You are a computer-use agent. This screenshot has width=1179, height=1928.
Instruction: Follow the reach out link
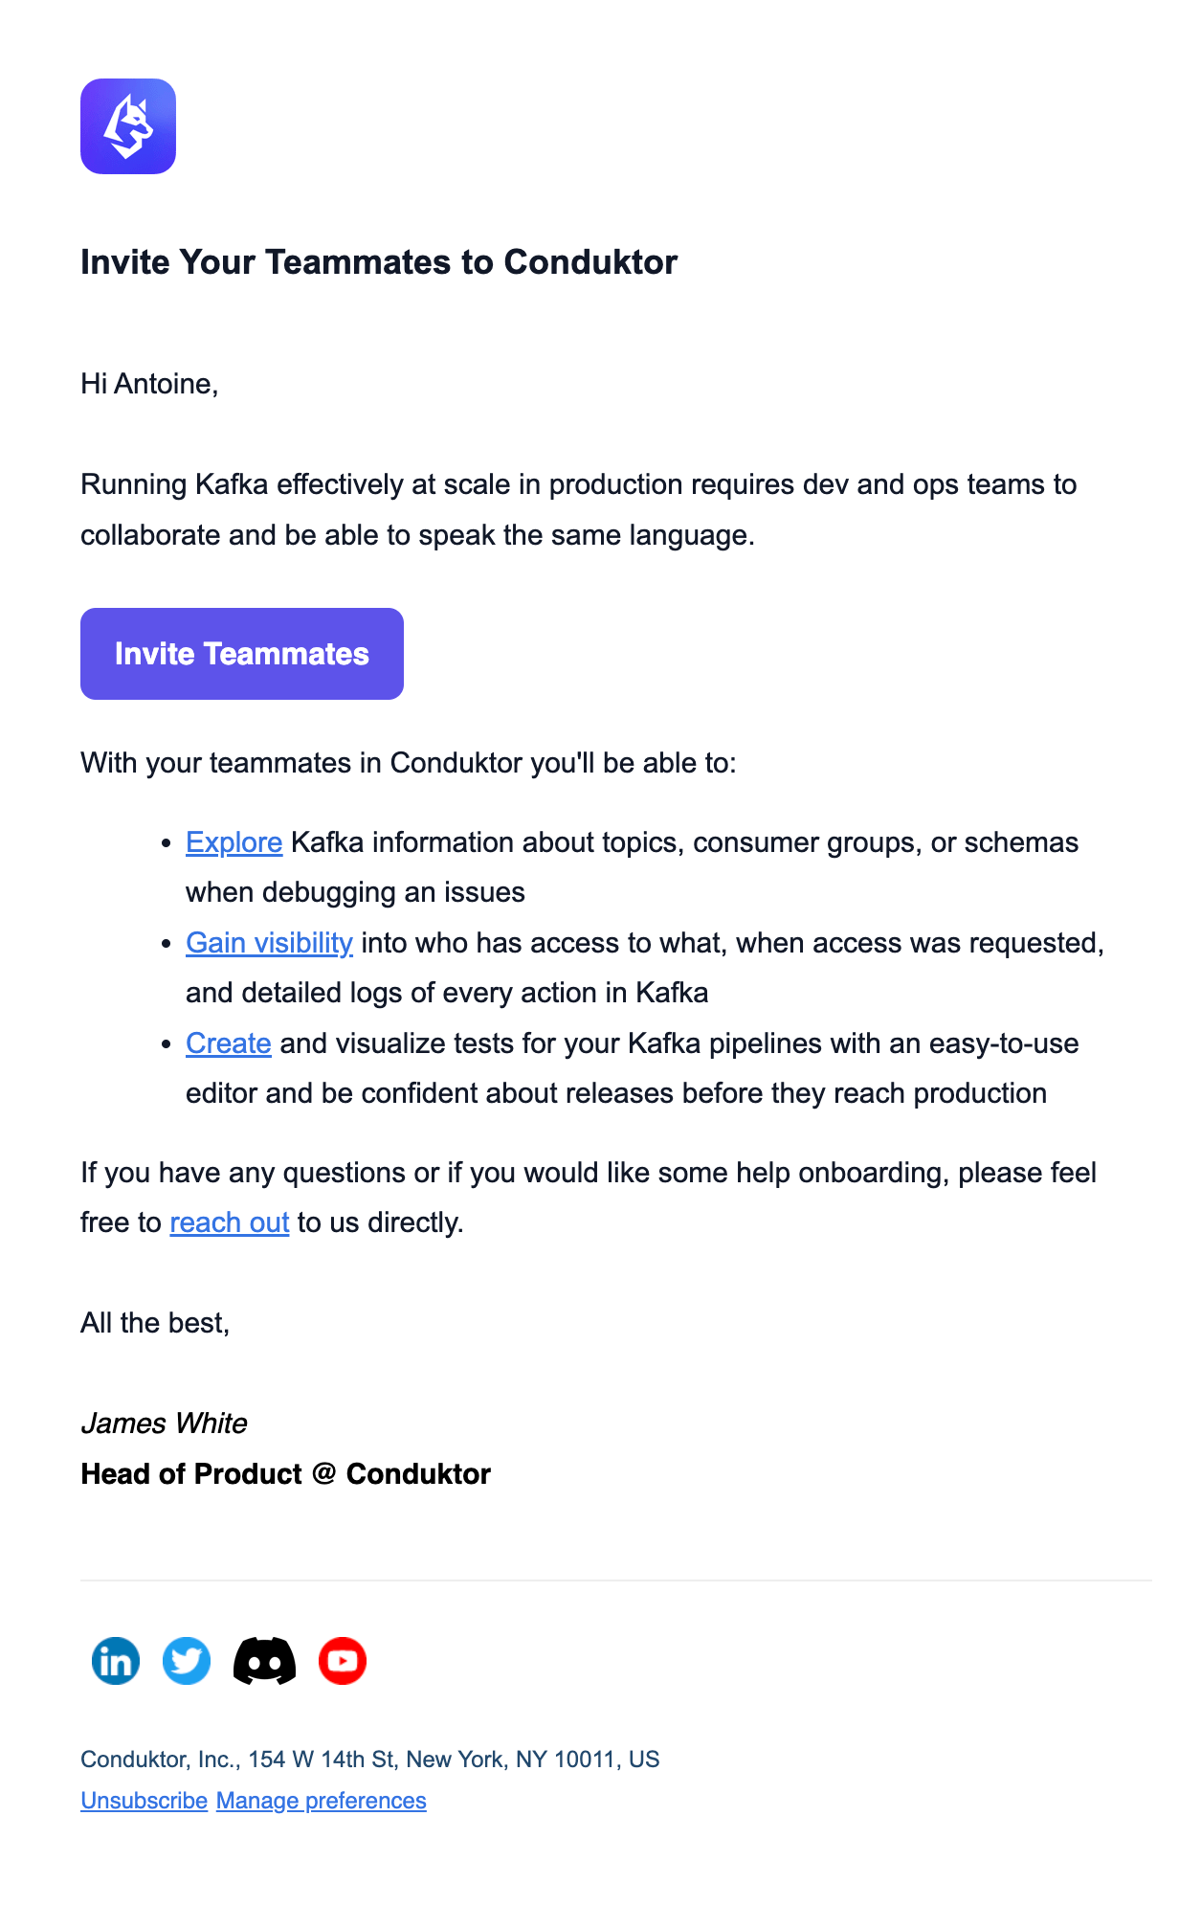[x=230, y=1222]
